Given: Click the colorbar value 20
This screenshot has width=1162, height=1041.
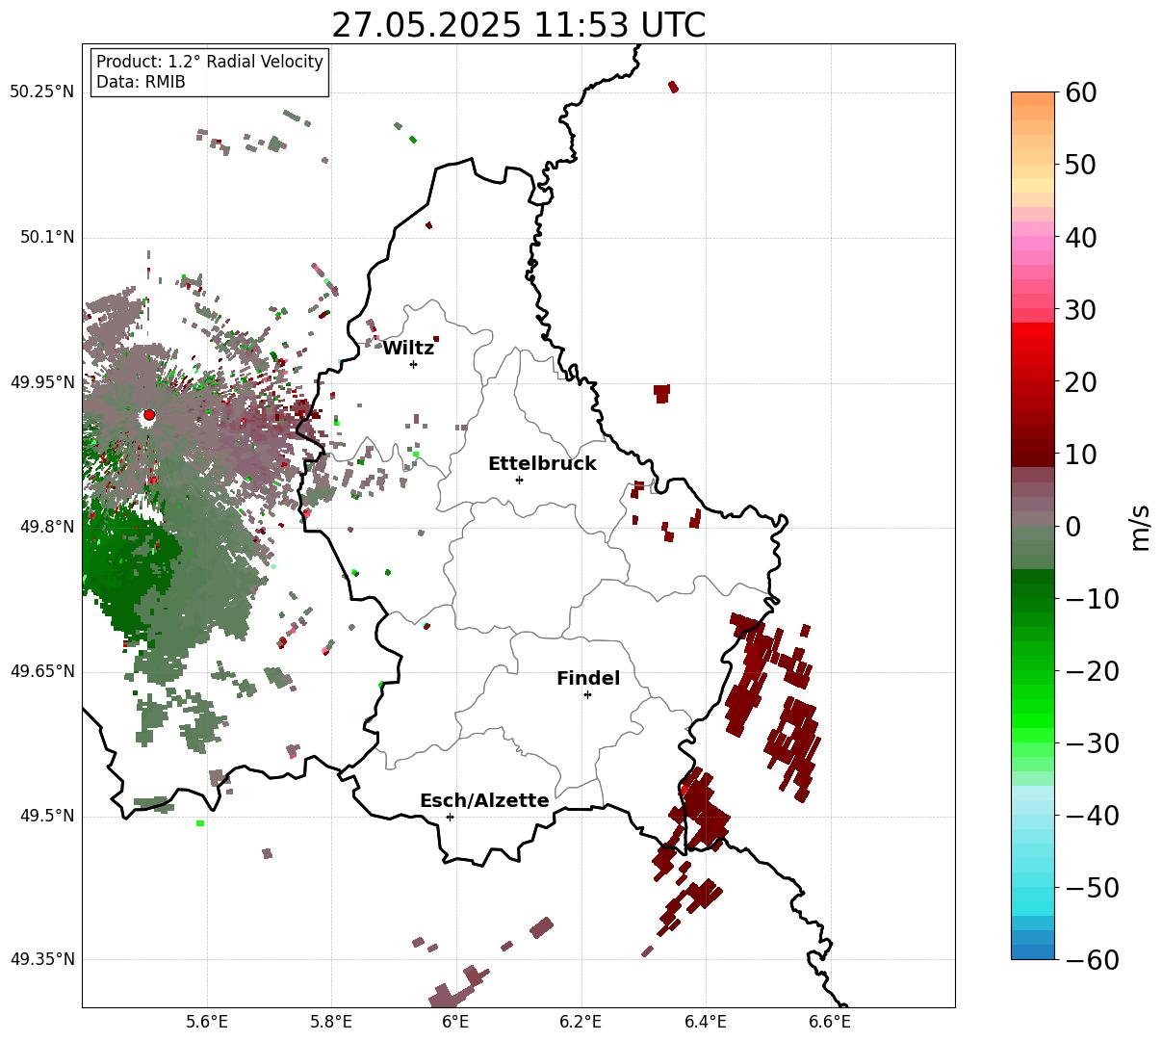Looking at the screenshot, I should (1080, 381).
